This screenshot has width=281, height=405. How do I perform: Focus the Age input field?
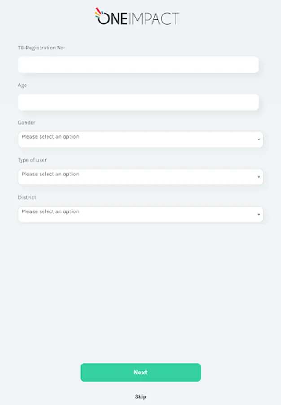pyautogui.click(x=138, y=102)
